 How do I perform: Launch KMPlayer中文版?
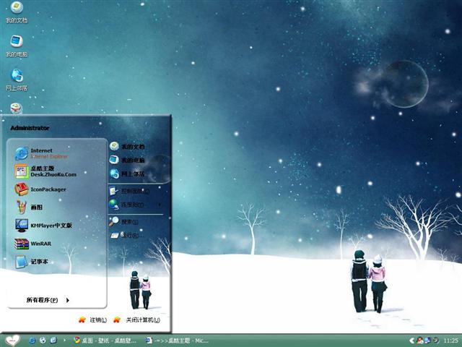pos(43,226)
